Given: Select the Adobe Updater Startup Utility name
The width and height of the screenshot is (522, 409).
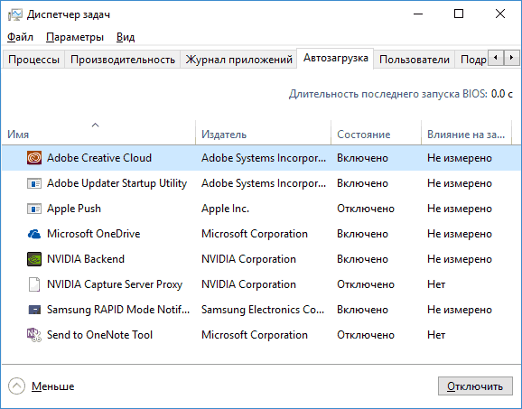Looking at the screenshot, I should pyautogui.click(x=117, y=183).
